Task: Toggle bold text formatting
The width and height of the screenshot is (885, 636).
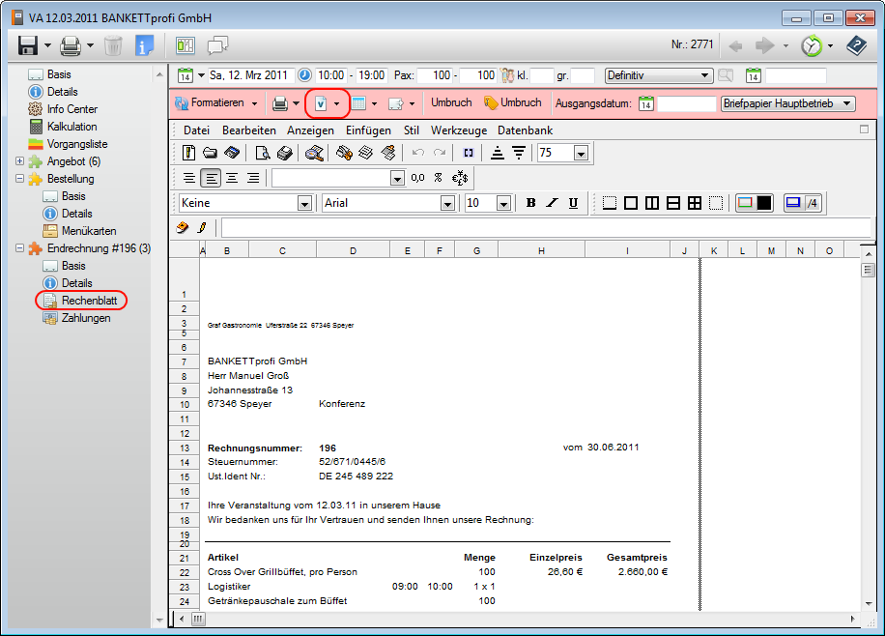Action: (530, 203)
